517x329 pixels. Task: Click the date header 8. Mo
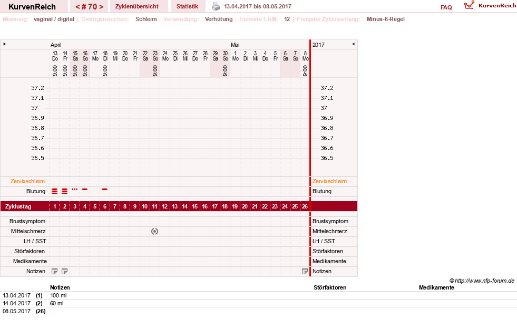[x=305, y=56]
